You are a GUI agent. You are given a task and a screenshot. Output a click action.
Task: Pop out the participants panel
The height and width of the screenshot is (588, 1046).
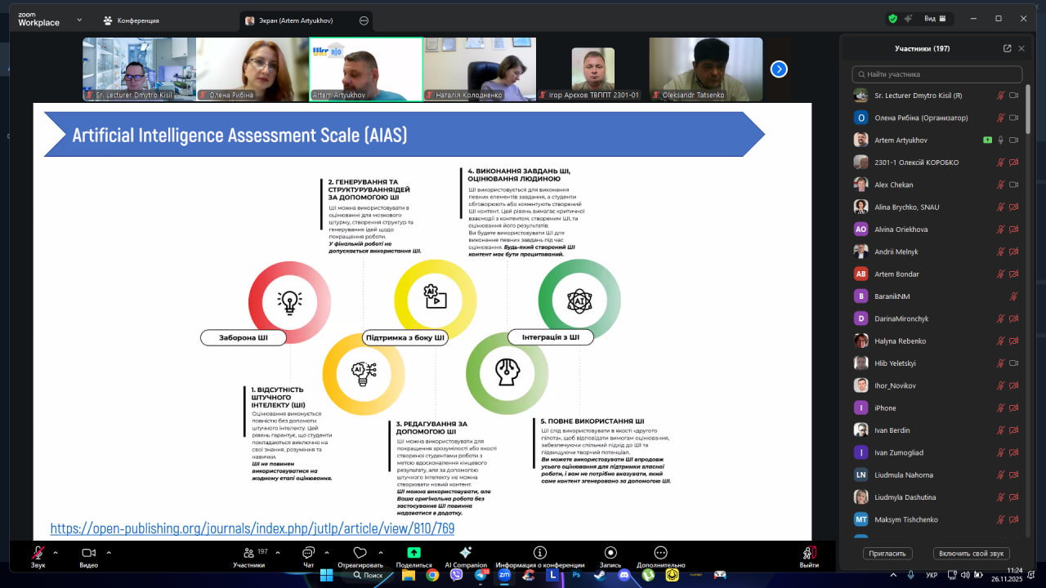1007,48
